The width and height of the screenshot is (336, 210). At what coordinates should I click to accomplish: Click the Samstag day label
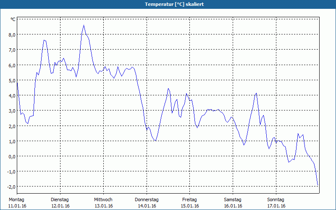[233, 199]
